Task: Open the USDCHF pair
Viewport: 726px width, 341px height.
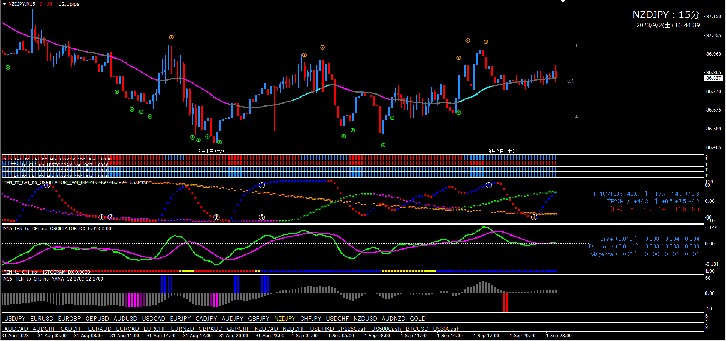Action: coord(337,319)
